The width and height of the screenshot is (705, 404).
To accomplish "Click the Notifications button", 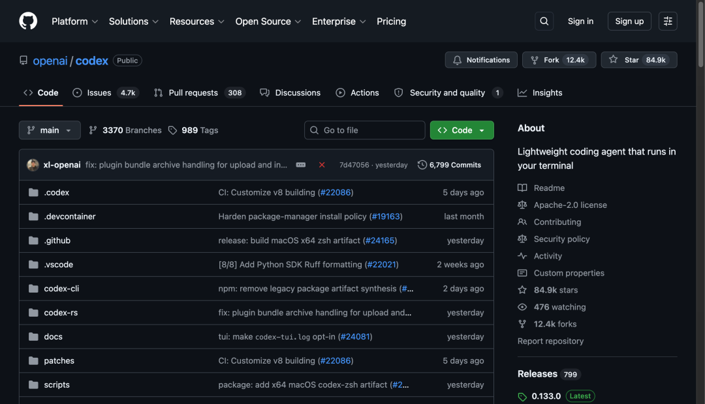I will (x=481, y=60).
